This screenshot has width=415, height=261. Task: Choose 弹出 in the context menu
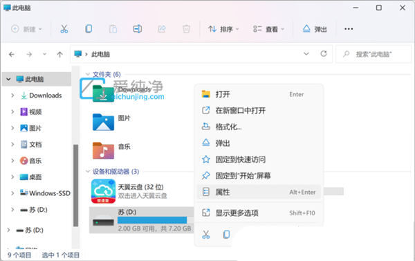click(259, 143)
